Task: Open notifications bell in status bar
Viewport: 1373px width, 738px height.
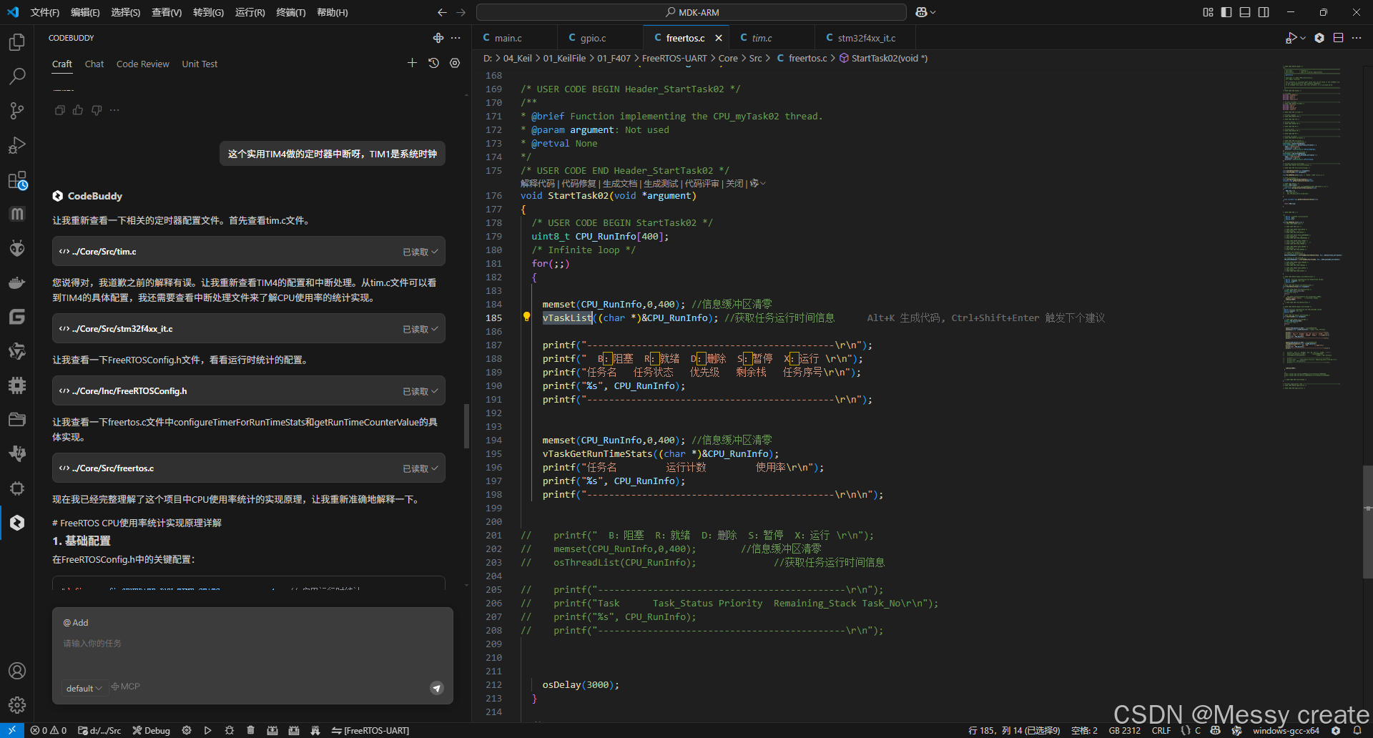Action: point(1357,730)
